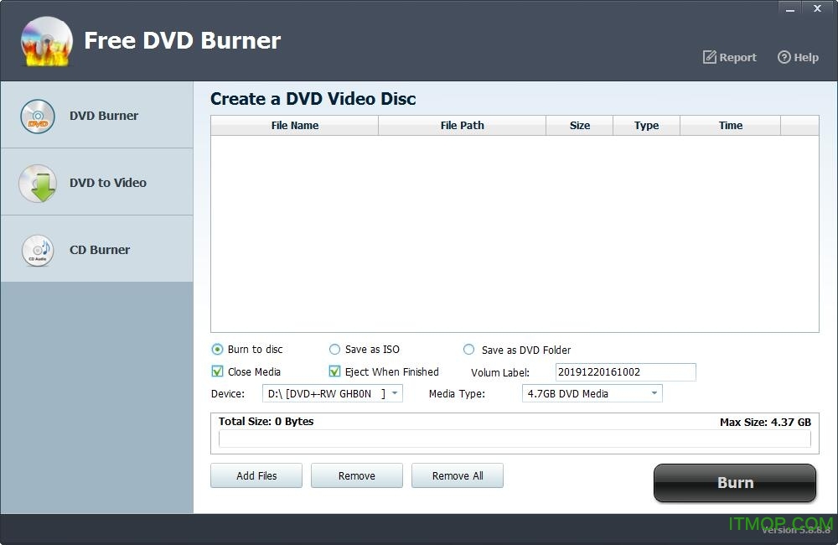Click the Add Files button
Viewport: 838px width, 545px height.
pos(256,475)
